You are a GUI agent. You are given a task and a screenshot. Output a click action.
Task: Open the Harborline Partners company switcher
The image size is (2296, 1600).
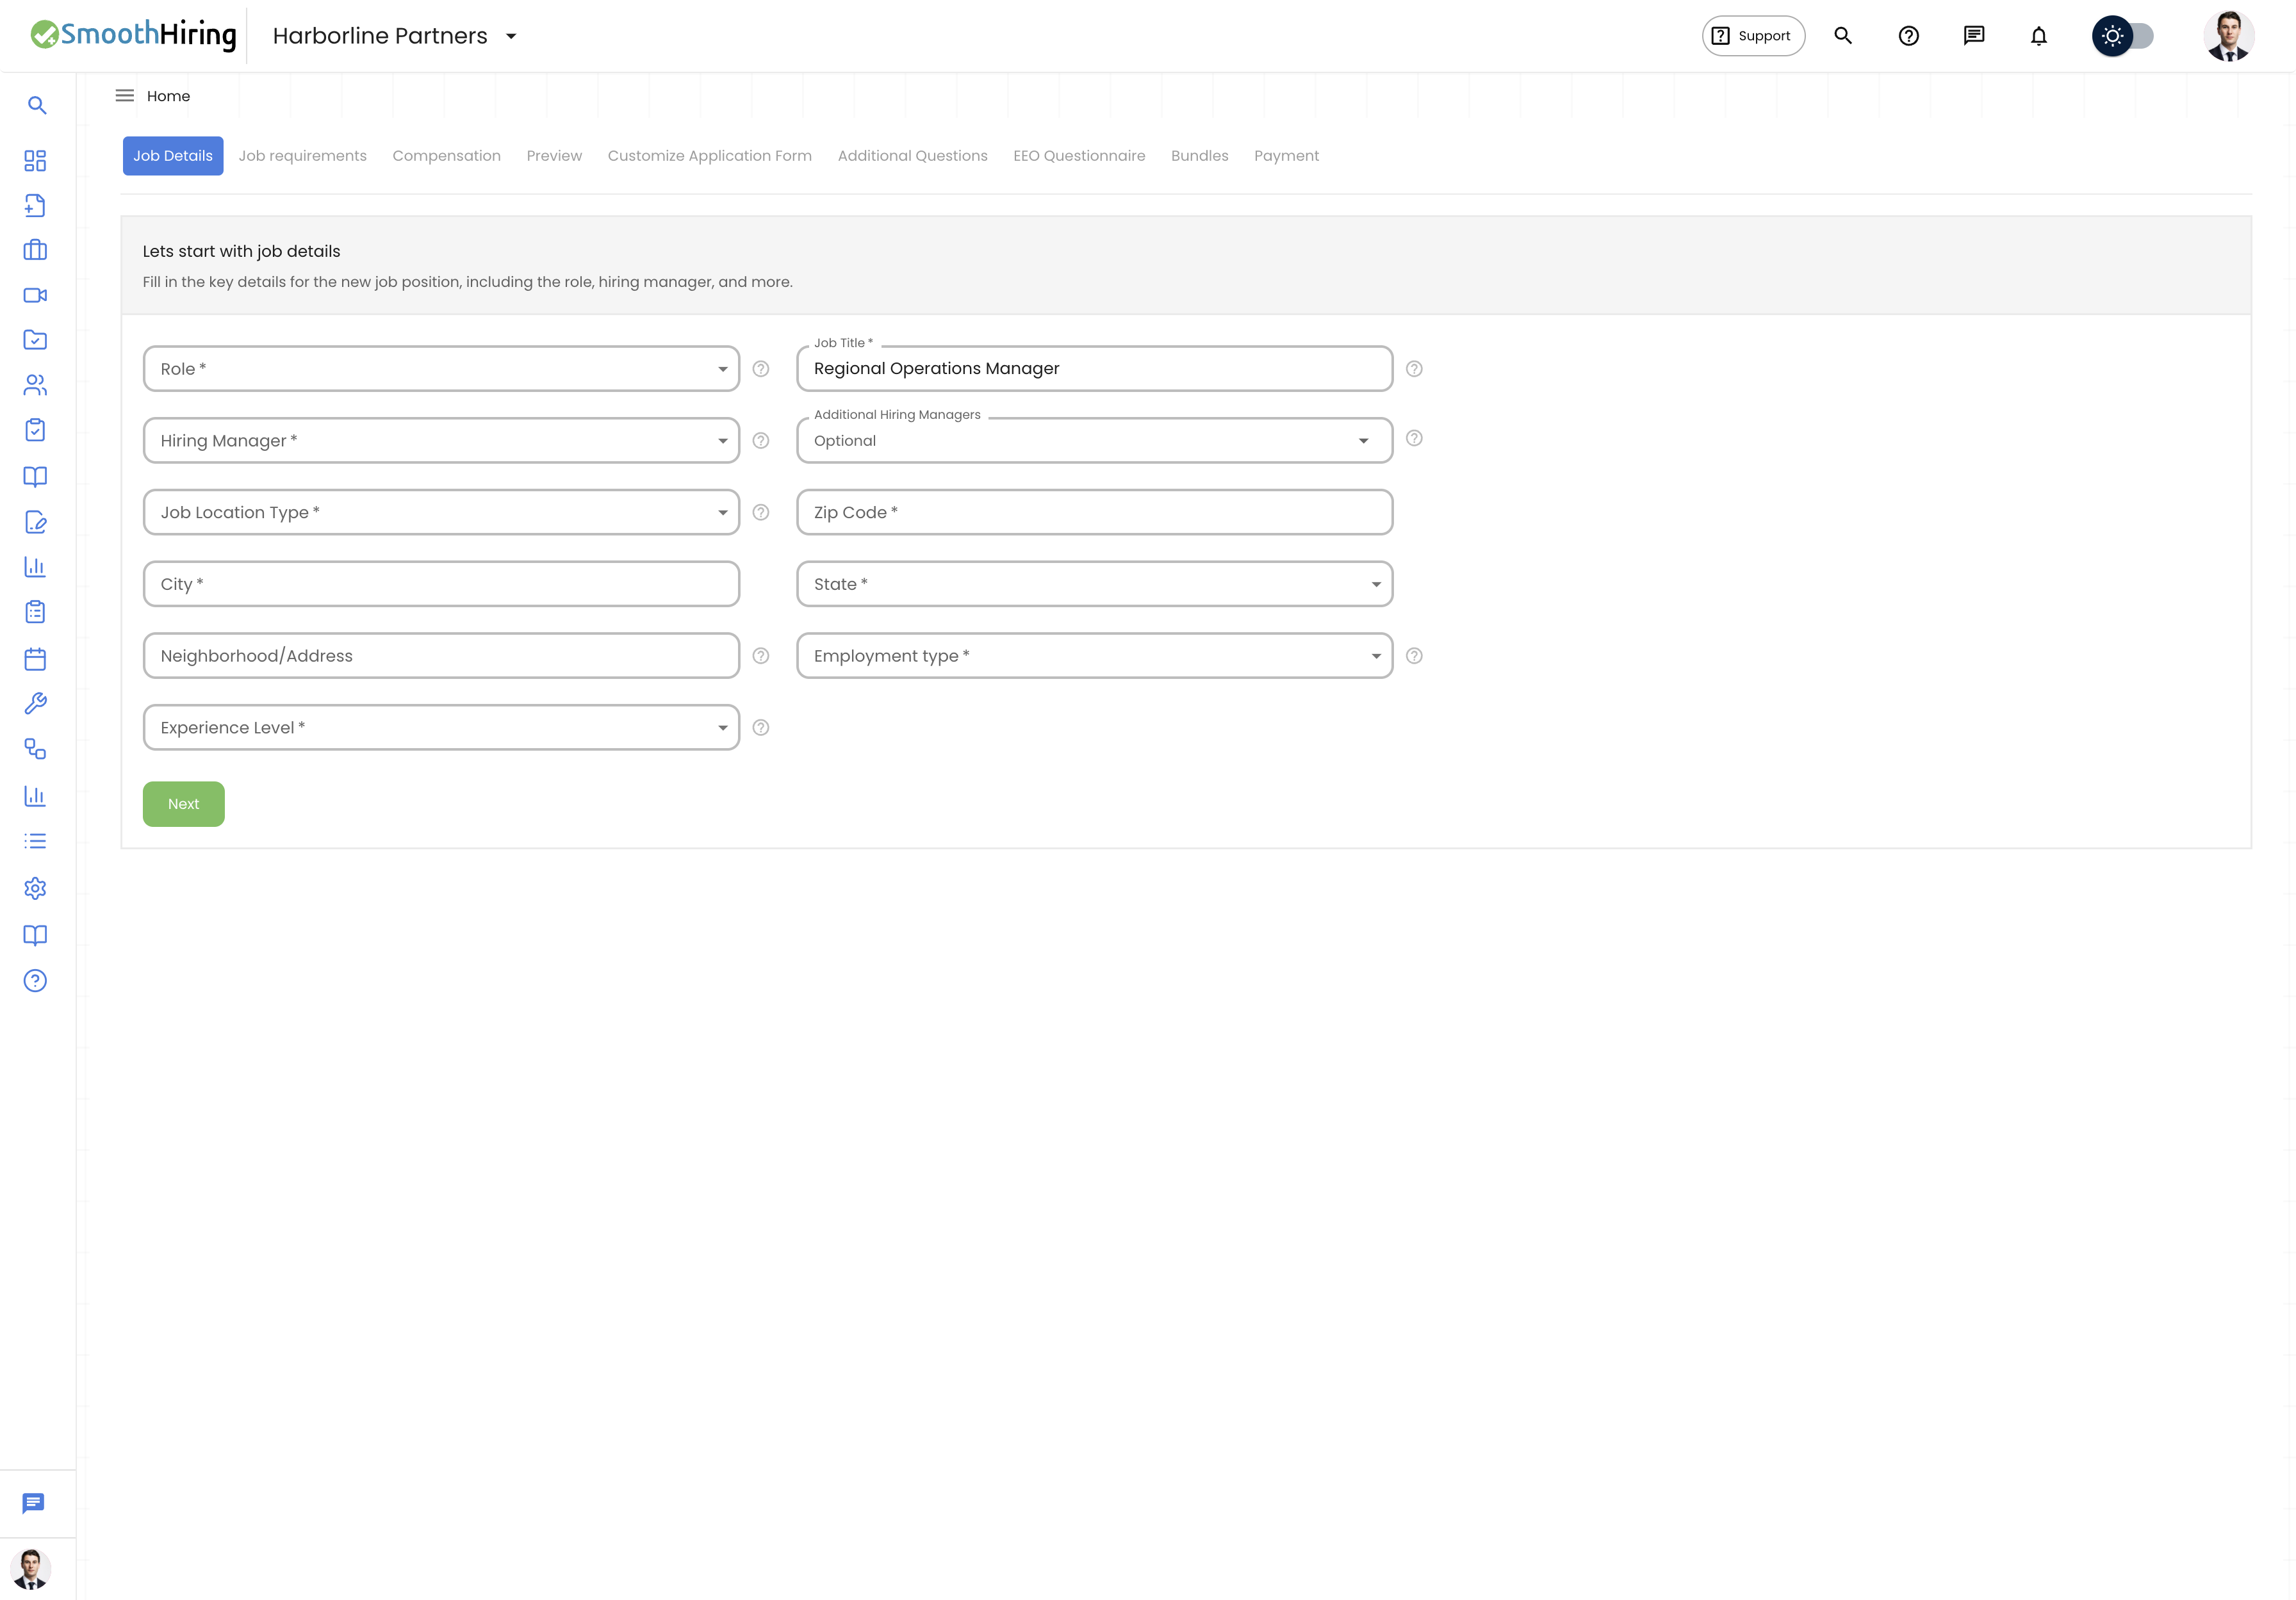[x=395, y=36]
